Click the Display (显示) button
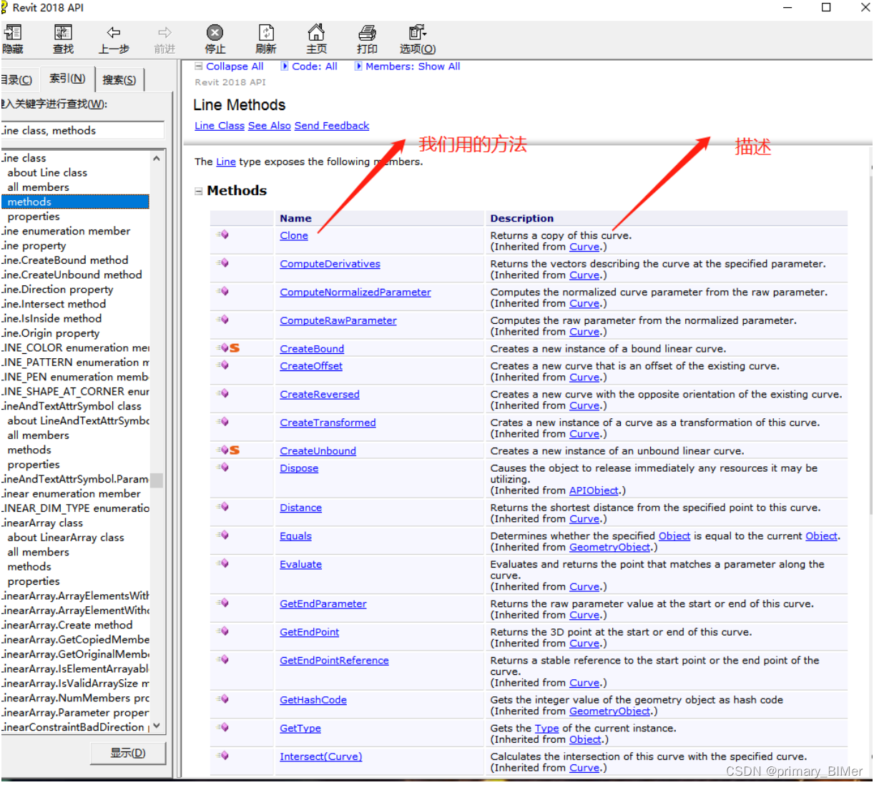The width and height of the screenshot is (874, 785). (x=128, y=753)
